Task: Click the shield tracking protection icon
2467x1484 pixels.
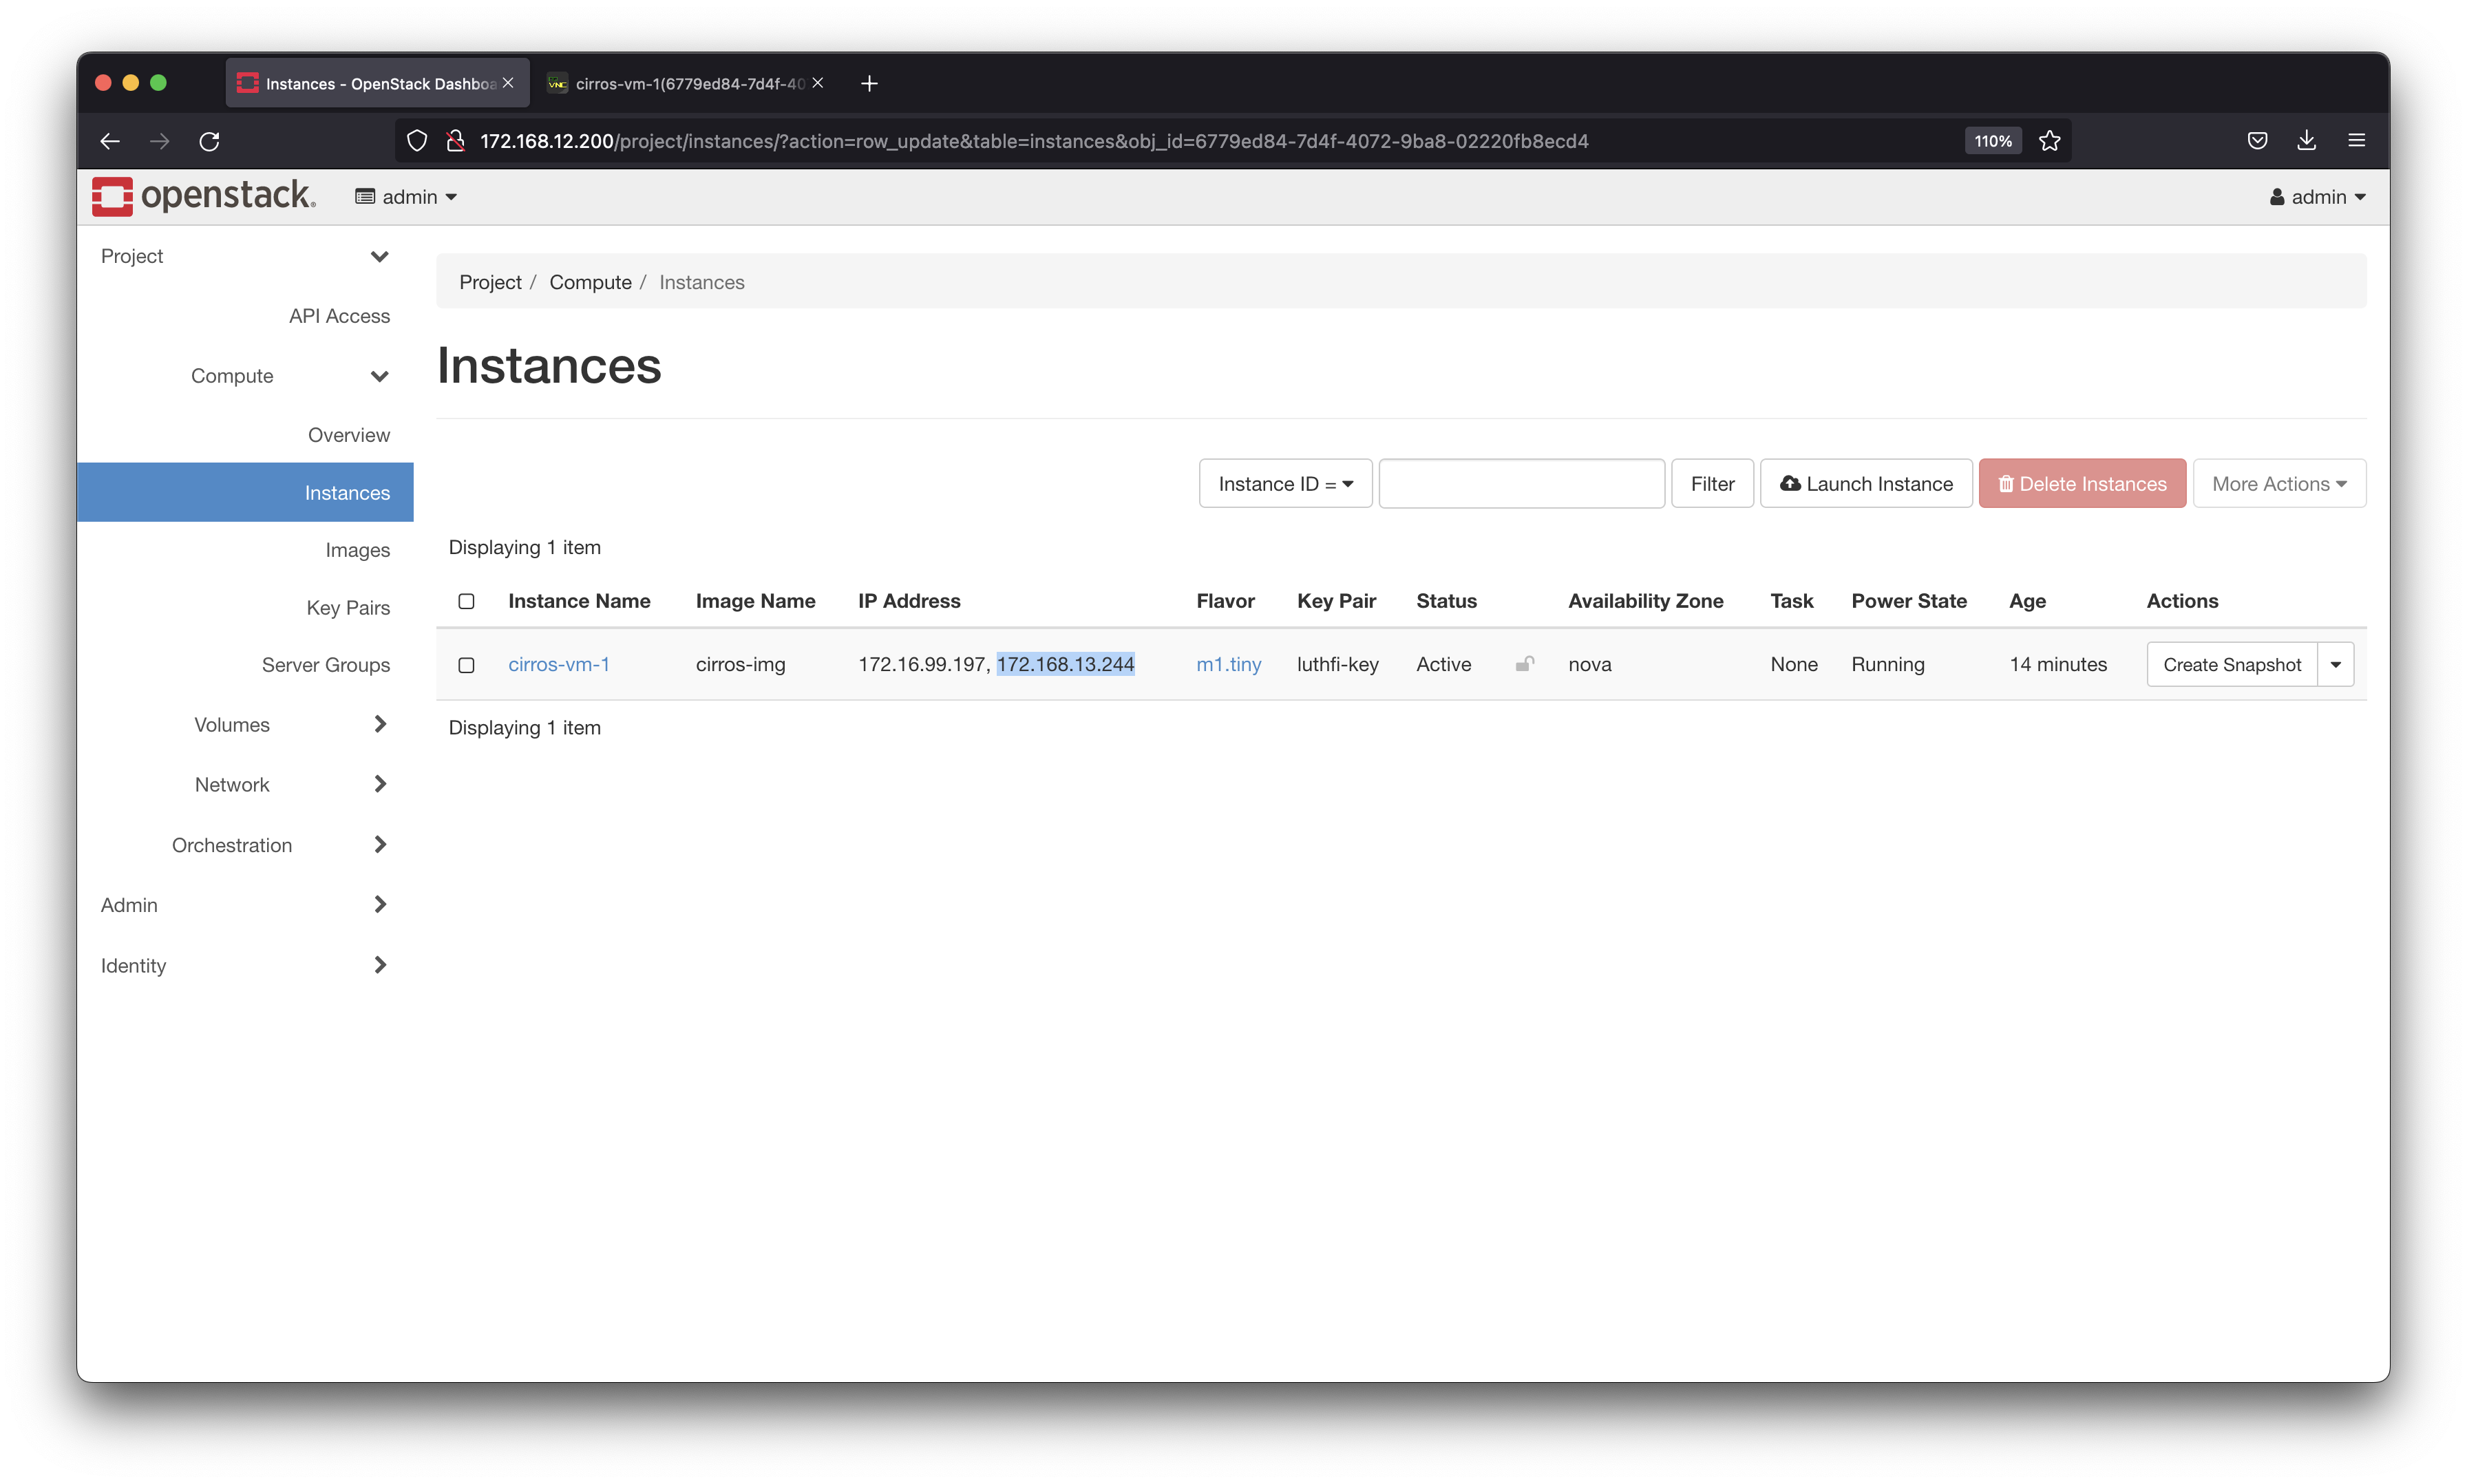Action: pyautogui.click(x=417, y=141)
